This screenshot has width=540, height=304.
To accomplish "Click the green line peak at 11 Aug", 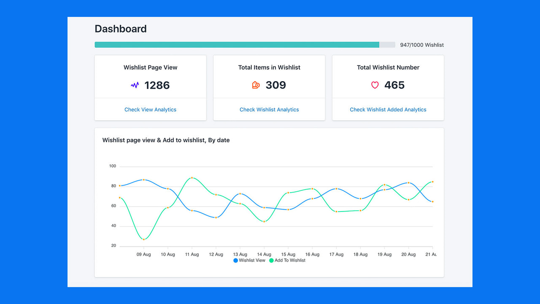I will (192, 178).
